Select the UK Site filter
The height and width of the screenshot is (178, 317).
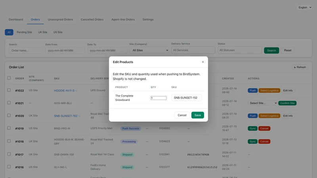click(43, 32)
